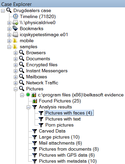Select Large pictures (10) item
Viewport: 125px width, 164px height.
tap(59, 137)
